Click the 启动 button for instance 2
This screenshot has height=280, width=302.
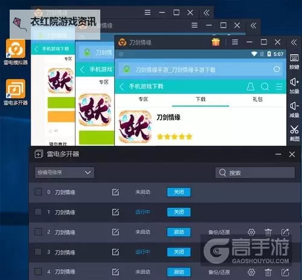coord(179,232)
